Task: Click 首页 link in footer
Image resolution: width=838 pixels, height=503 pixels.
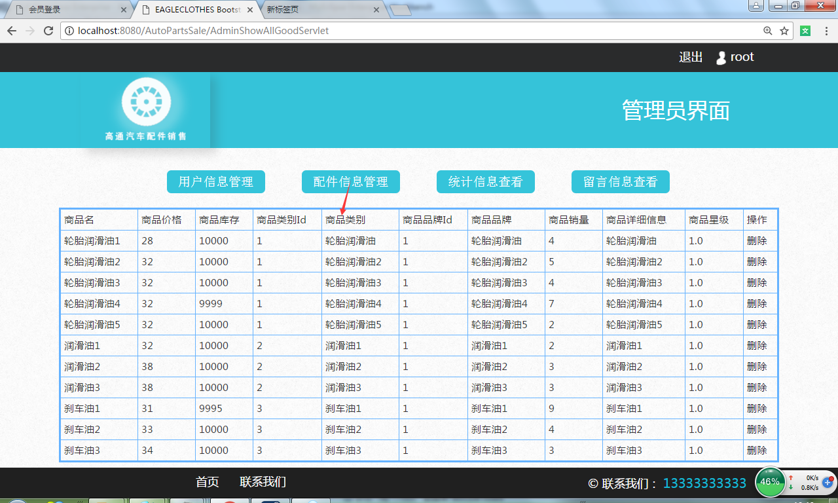Action: point(208,482)
